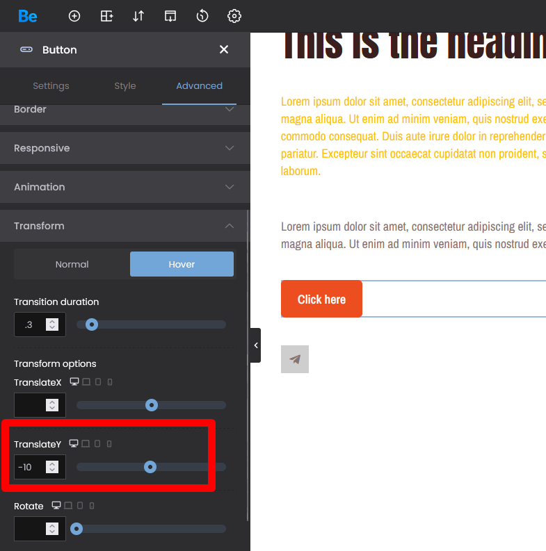Click the TranslateY value input field
This screenshot has height=551, width=546.
coord(31,467)
